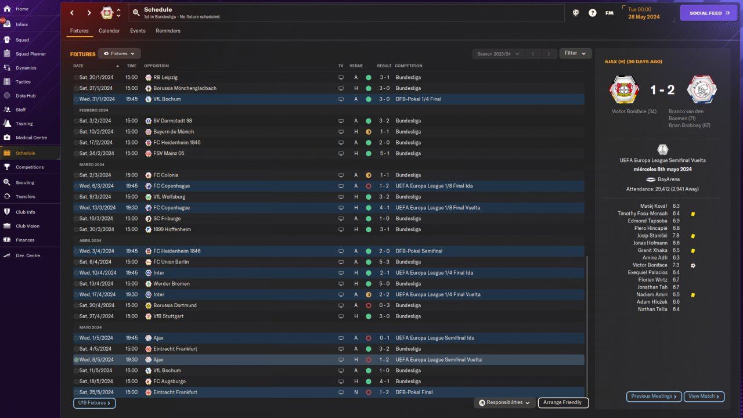
Task: Select the Squad shirt icon
Action: pos(7,40)
